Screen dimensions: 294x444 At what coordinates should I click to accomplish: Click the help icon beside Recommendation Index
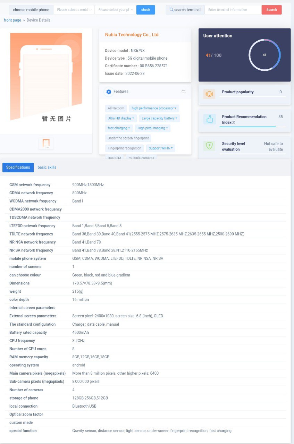pos(233,122)
